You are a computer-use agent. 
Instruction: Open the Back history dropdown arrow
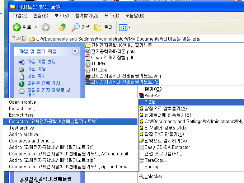(36, 27)
